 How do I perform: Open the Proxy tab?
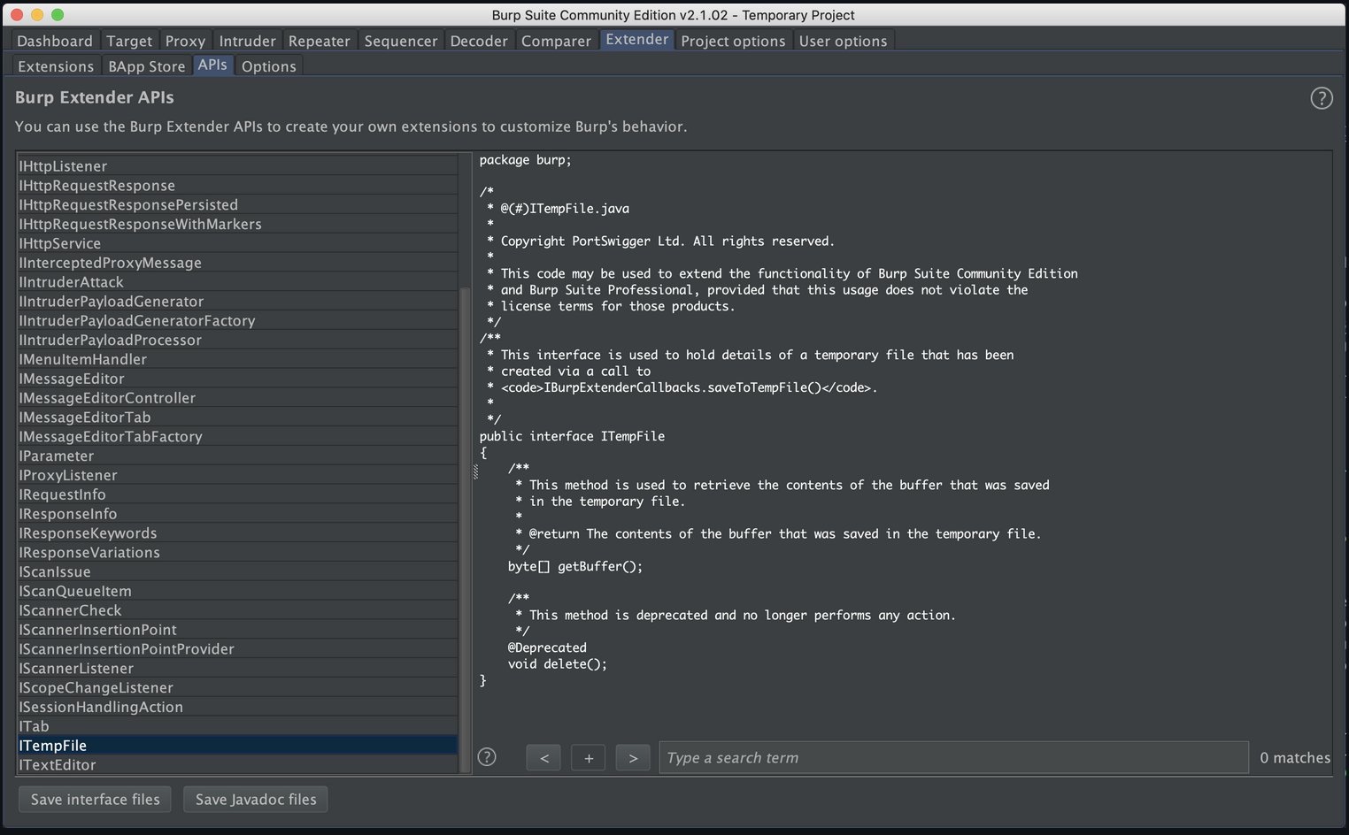click(185, 41)
